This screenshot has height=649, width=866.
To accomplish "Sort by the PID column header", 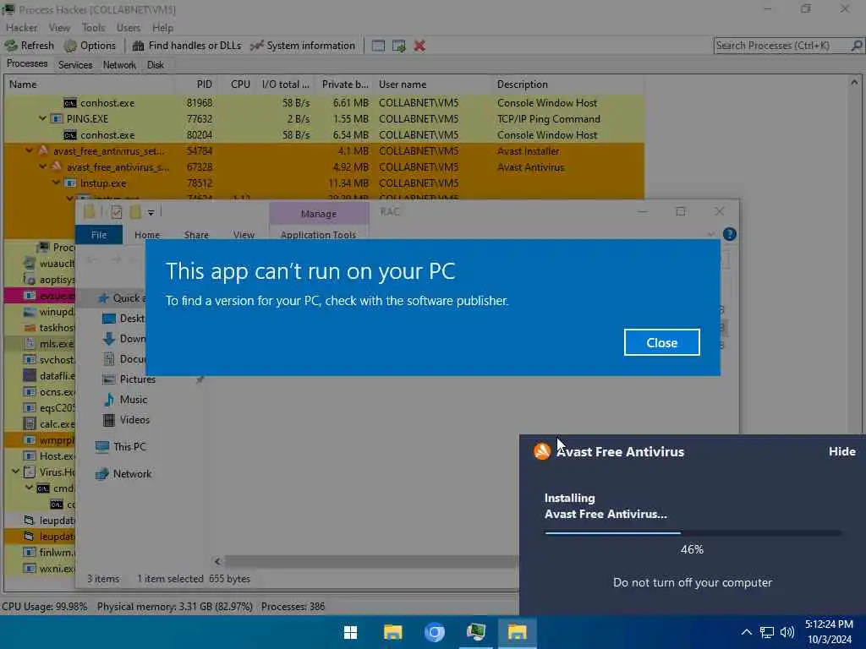I will [x=196, y=85].
